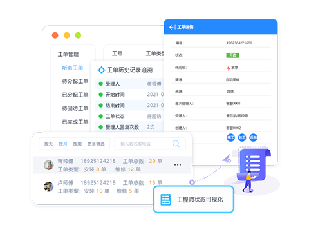Switch to the 按月 filter tab
Viewport: 309px width, 232px height.
[x=63, y=144]
